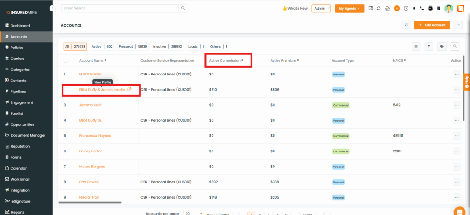The height and width of the screenshot is (215, 470).
Task: Click into the Smart Search field
Action: [x=119, y=8]
